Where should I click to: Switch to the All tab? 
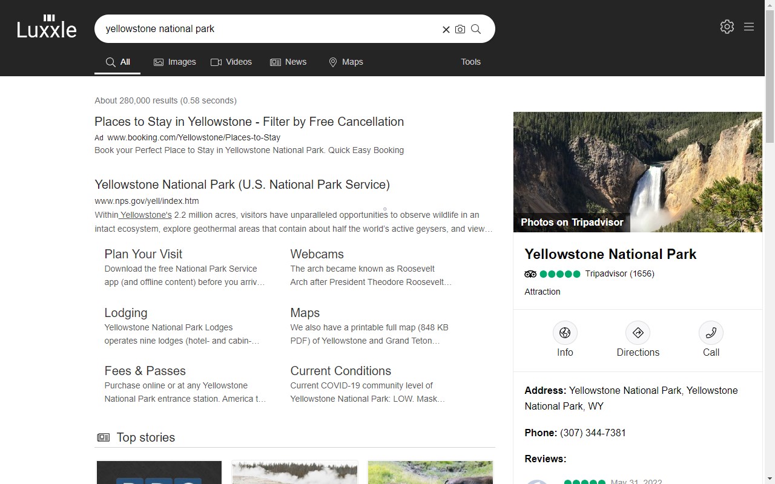(117, 62)
